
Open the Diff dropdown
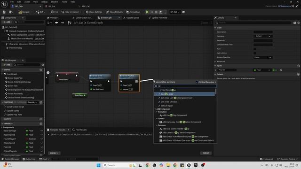40,12
